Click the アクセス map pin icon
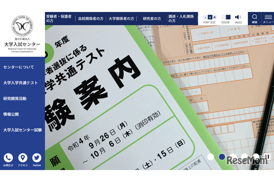Viewport: 274px width, 182px height. (23, 158)
